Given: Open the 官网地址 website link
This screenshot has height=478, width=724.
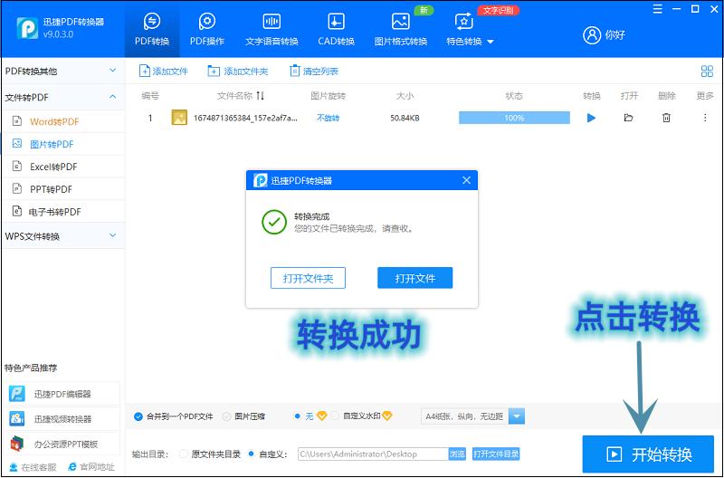Looking at the screenshot, I should [x=91, y=467].
